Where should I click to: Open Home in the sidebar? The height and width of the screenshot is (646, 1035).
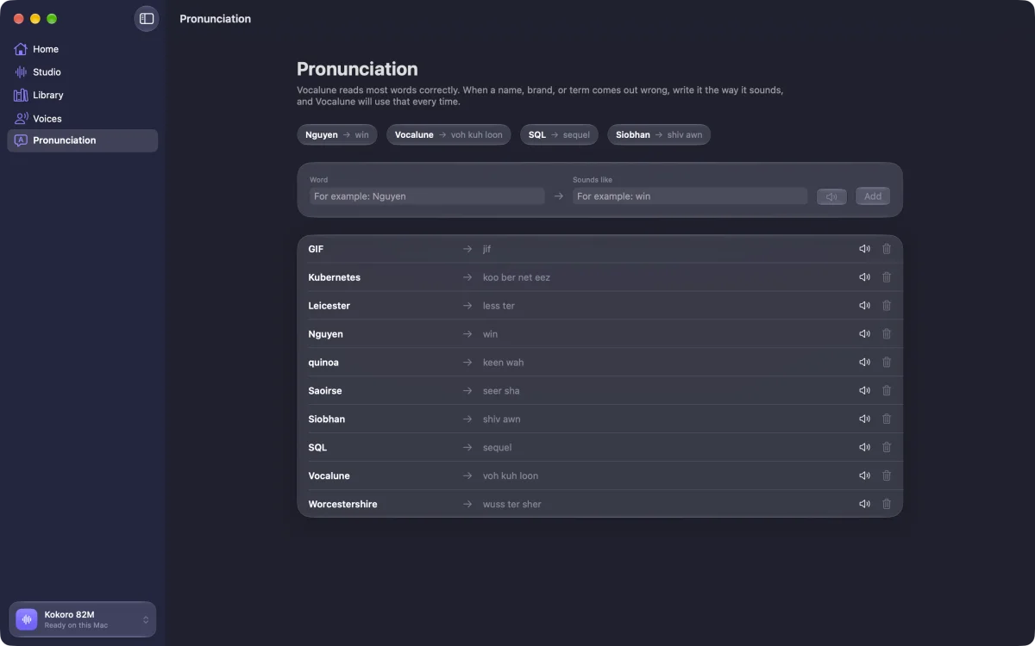click(83, 49)
